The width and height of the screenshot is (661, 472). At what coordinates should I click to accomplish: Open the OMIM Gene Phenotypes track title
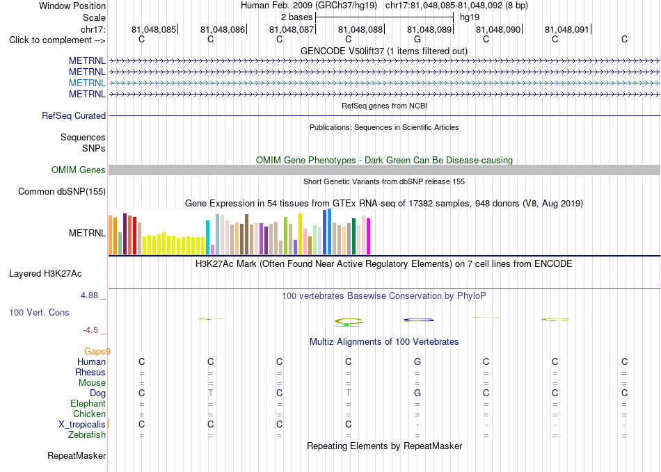(x=384, y=160)
